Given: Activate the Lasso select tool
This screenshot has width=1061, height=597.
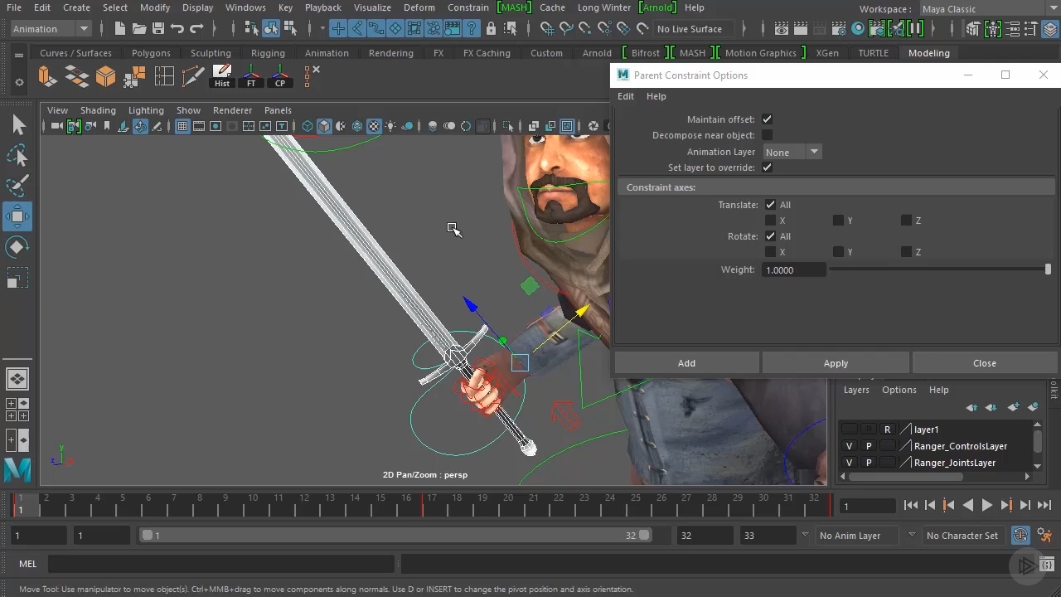Looking at the screenshot, I should tap(18, 156).
